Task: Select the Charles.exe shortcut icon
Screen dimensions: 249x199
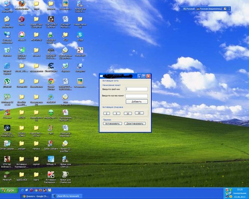Action: click(66, 178)
